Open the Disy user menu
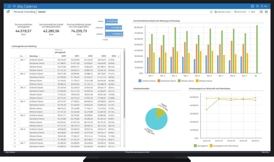 tap(264, 6)
